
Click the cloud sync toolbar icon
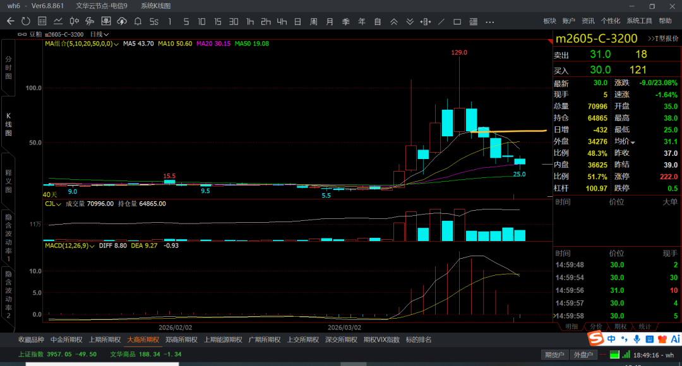[x=121, y=21]
